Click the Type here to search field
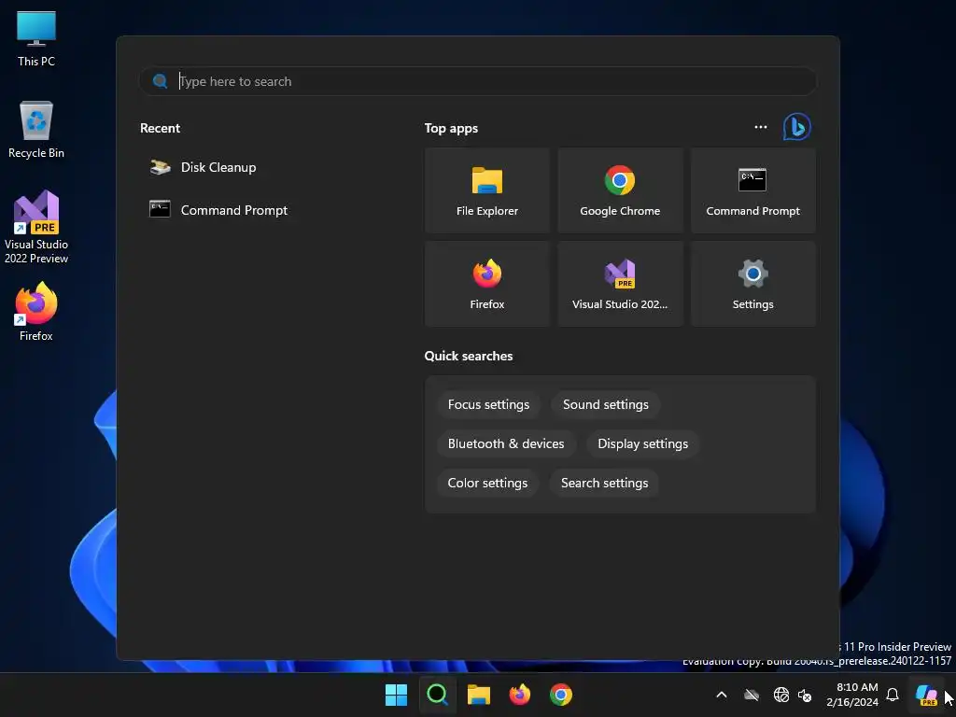 pos(477,81)
